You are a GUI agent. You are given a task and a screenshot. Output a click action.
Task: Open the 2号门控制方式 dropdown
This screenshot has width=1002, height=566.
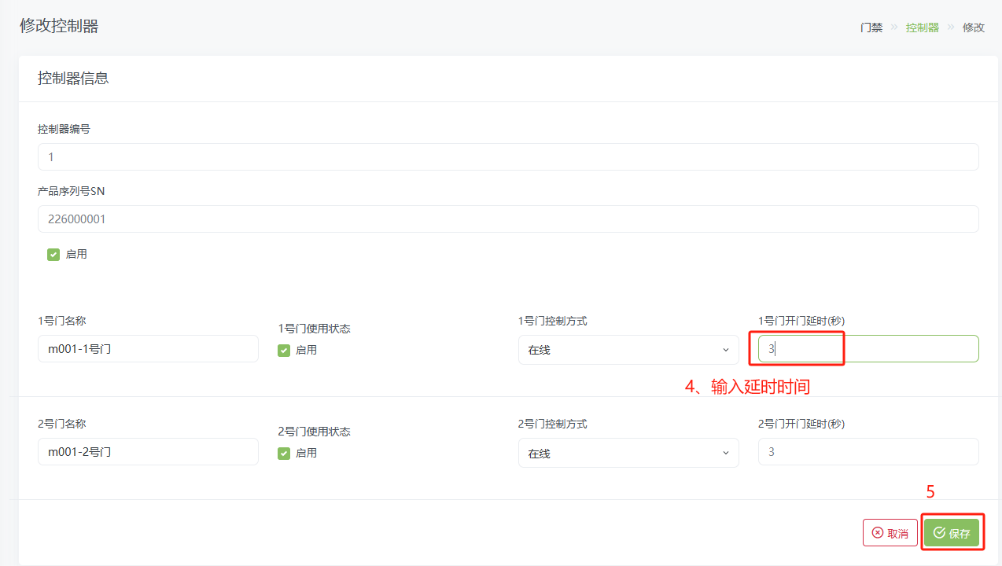pos(628,453)
